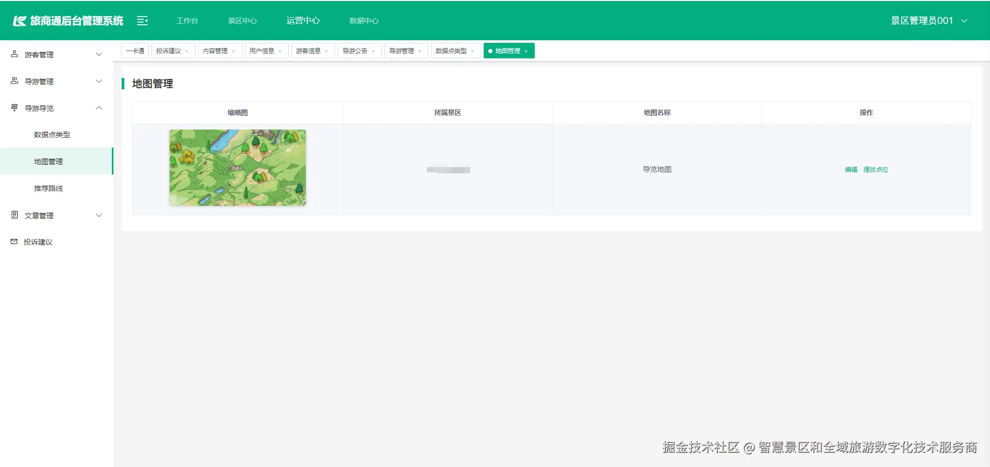This screenshot has height=467, width=990.
Task: Click the 文章管理 document icon in sidebar
Action: click(13, 215)
